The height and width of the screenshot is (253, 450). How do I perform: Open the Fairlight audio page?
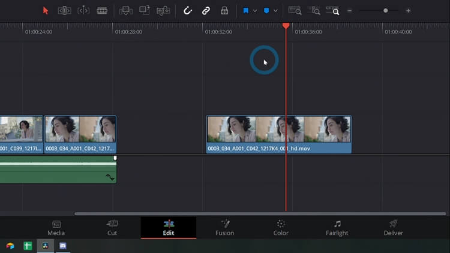(337, 228)
